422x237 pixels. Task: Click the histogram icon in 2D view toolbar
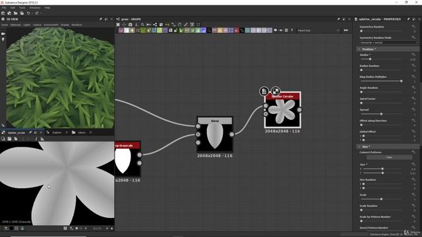42,139
